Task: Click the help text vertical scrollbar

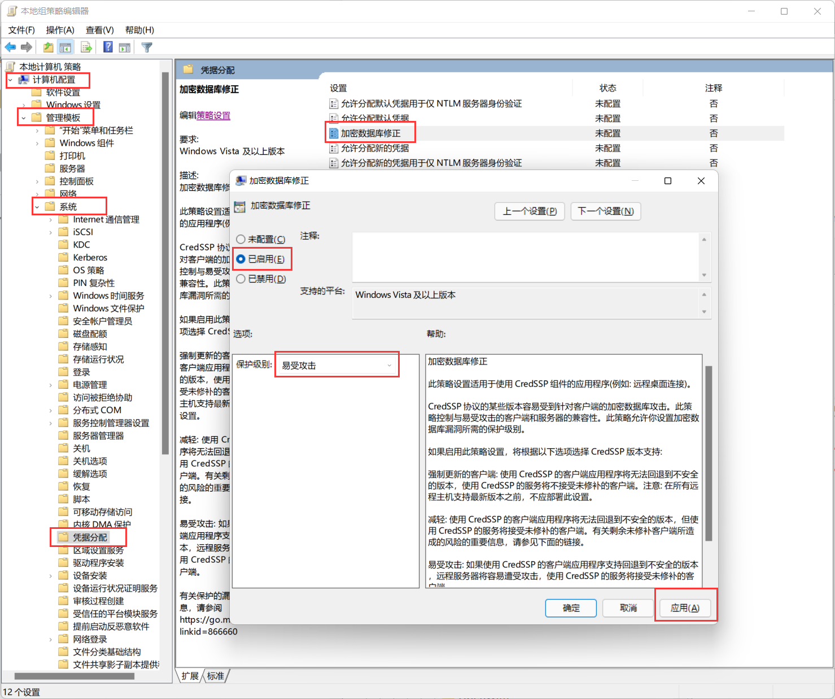Action: pos(709,452)
